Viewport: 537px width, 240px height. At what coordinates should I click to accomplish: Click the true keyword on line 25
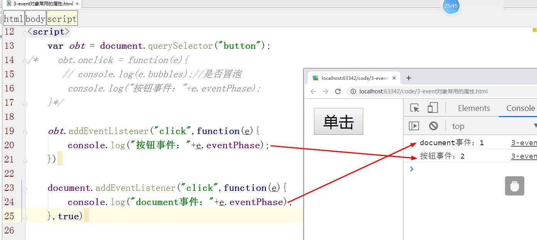point(68,217)
